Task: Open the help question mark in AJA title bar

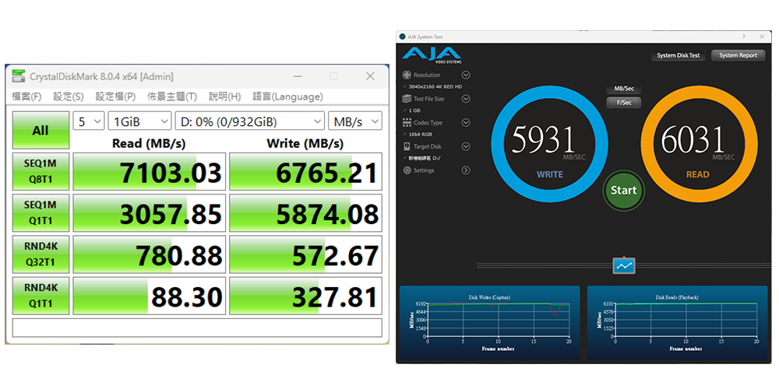Action: tap(744, 37)
